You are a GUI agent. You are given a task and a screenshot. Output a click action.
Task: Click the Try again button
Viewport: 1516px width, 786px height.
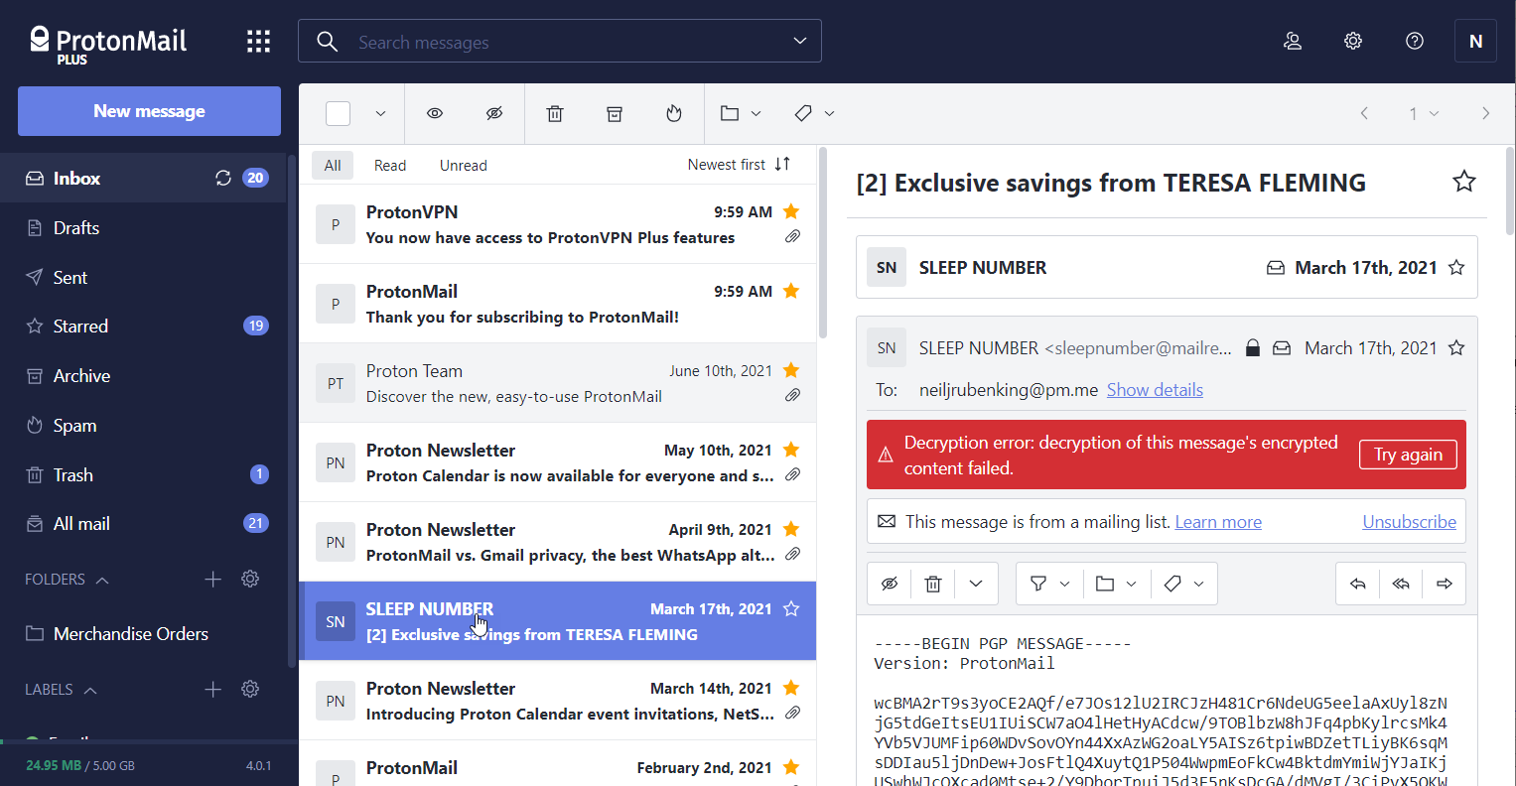[x=1407, y=455]
